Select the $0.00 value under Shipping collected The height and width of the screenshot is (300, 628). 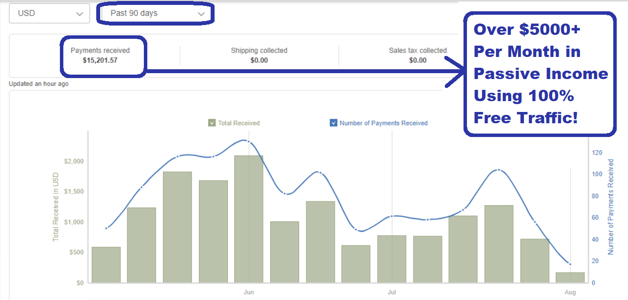259,61
